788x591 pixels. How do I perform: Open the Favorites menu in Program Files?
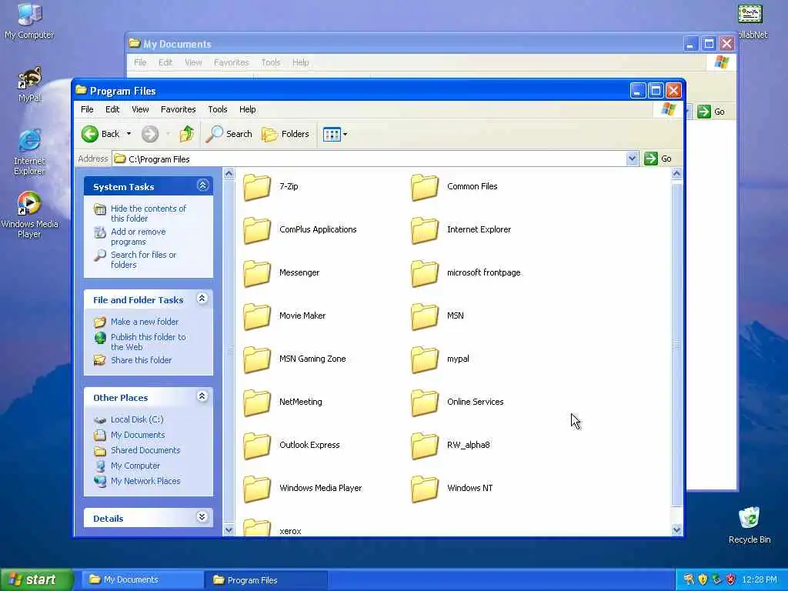tap(178, 109)
